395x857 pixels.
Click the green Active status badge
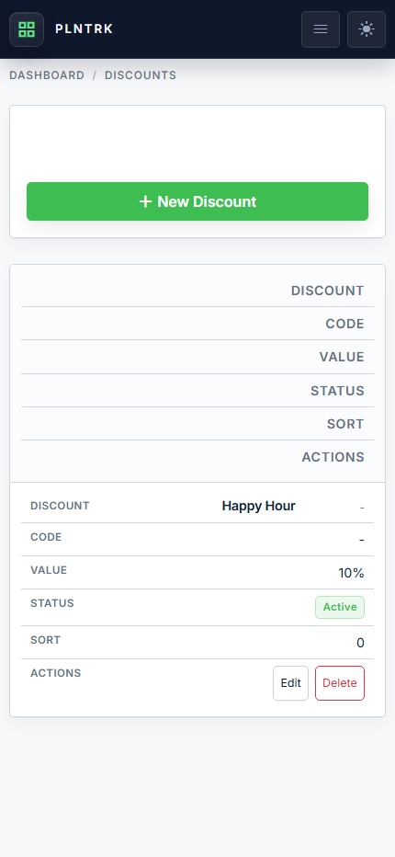[x=340, y=607]
